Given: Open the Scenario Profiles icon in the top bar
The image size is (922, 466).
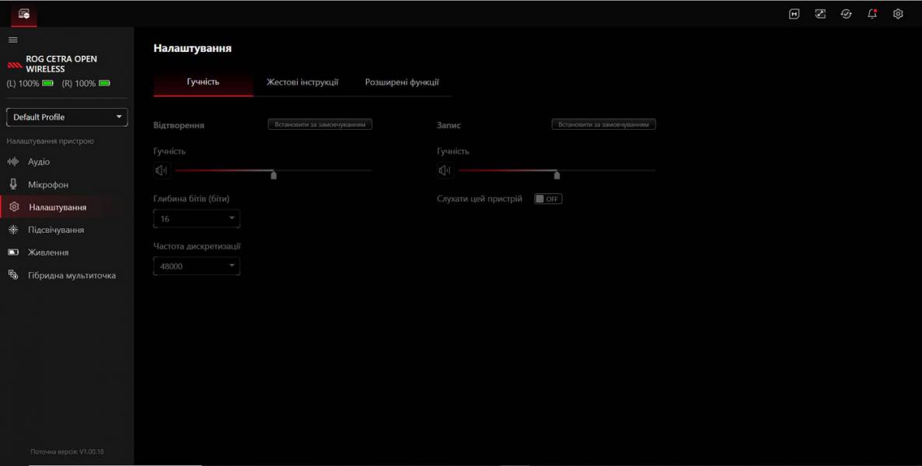Looking at the screenshot, I should pyautogui.click(x=820, y=14).
